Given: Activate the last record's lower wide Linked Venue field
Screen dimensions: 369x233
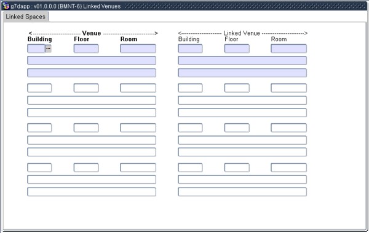Looking at the screenshot, I should click(242, 192).
